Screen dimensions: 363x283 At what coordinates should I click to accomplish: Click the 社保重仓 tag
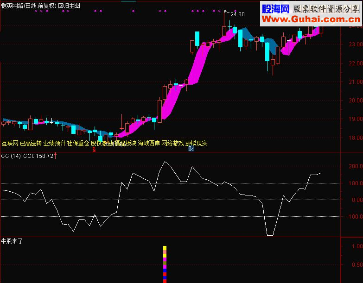(78, 143)
